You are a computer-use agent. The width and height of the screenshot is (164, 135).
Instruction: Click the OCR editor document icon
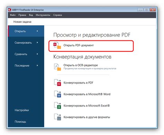pyautogui.click(x=57, y=67)
